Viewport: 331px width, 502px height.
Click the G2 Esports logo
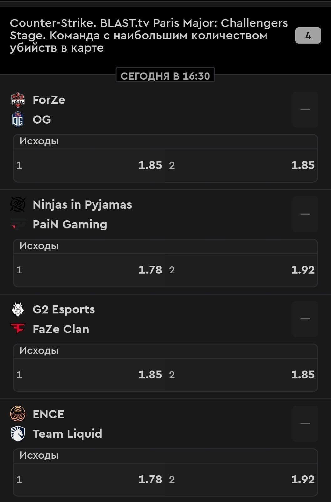pos(18,309)
